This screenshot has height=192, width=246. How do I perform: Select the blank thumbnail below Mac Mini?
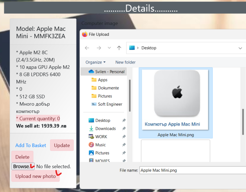point(175,151)
